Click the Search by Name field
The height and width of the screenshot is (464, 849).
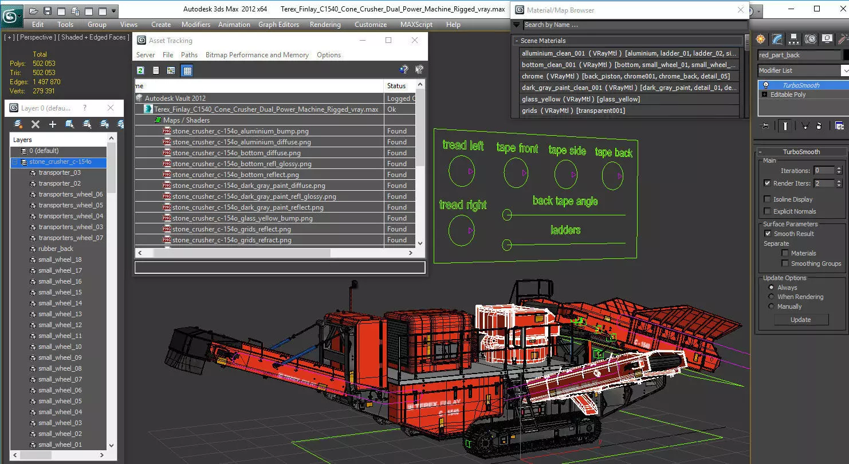(635, 25)
